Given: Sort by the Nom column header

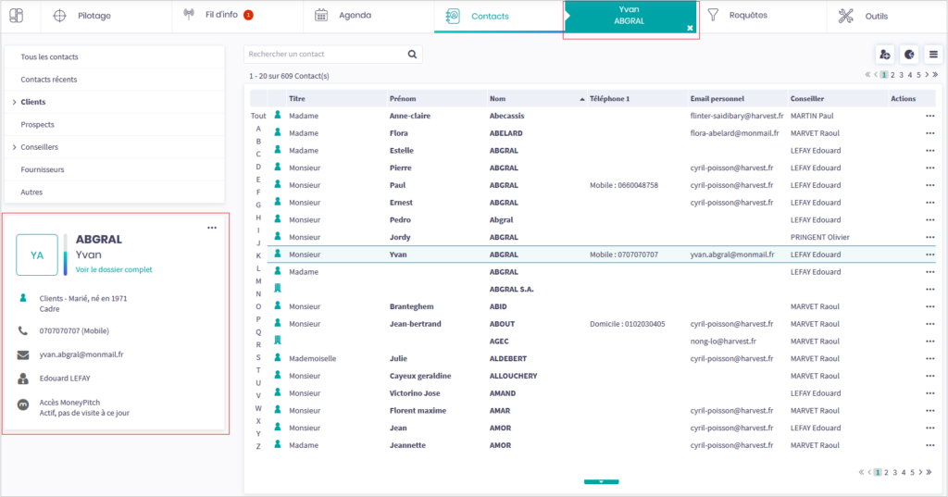Looking at the screenshot, I should pyautogui.click(x=498, y=98).
